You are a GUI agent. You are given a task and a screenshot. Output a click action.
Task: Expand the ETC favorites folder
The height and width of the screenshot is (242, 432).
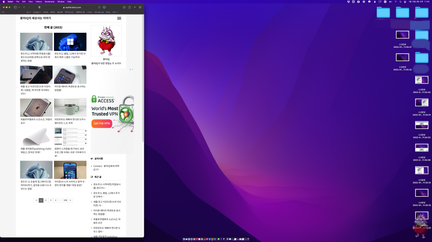click(x=115, y=12)
